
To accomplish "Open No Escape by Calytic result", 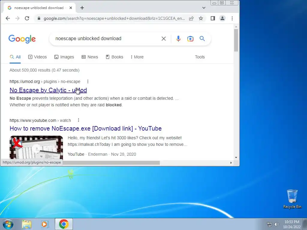I will click(x=48, y=90).
